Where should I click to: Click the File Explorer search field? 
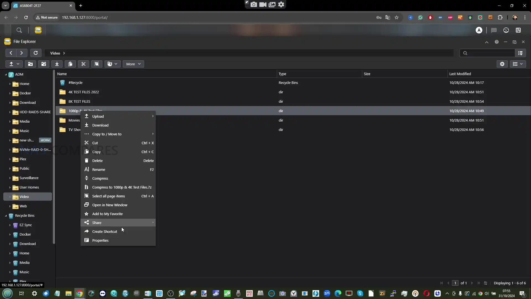(x=490, y=53)
